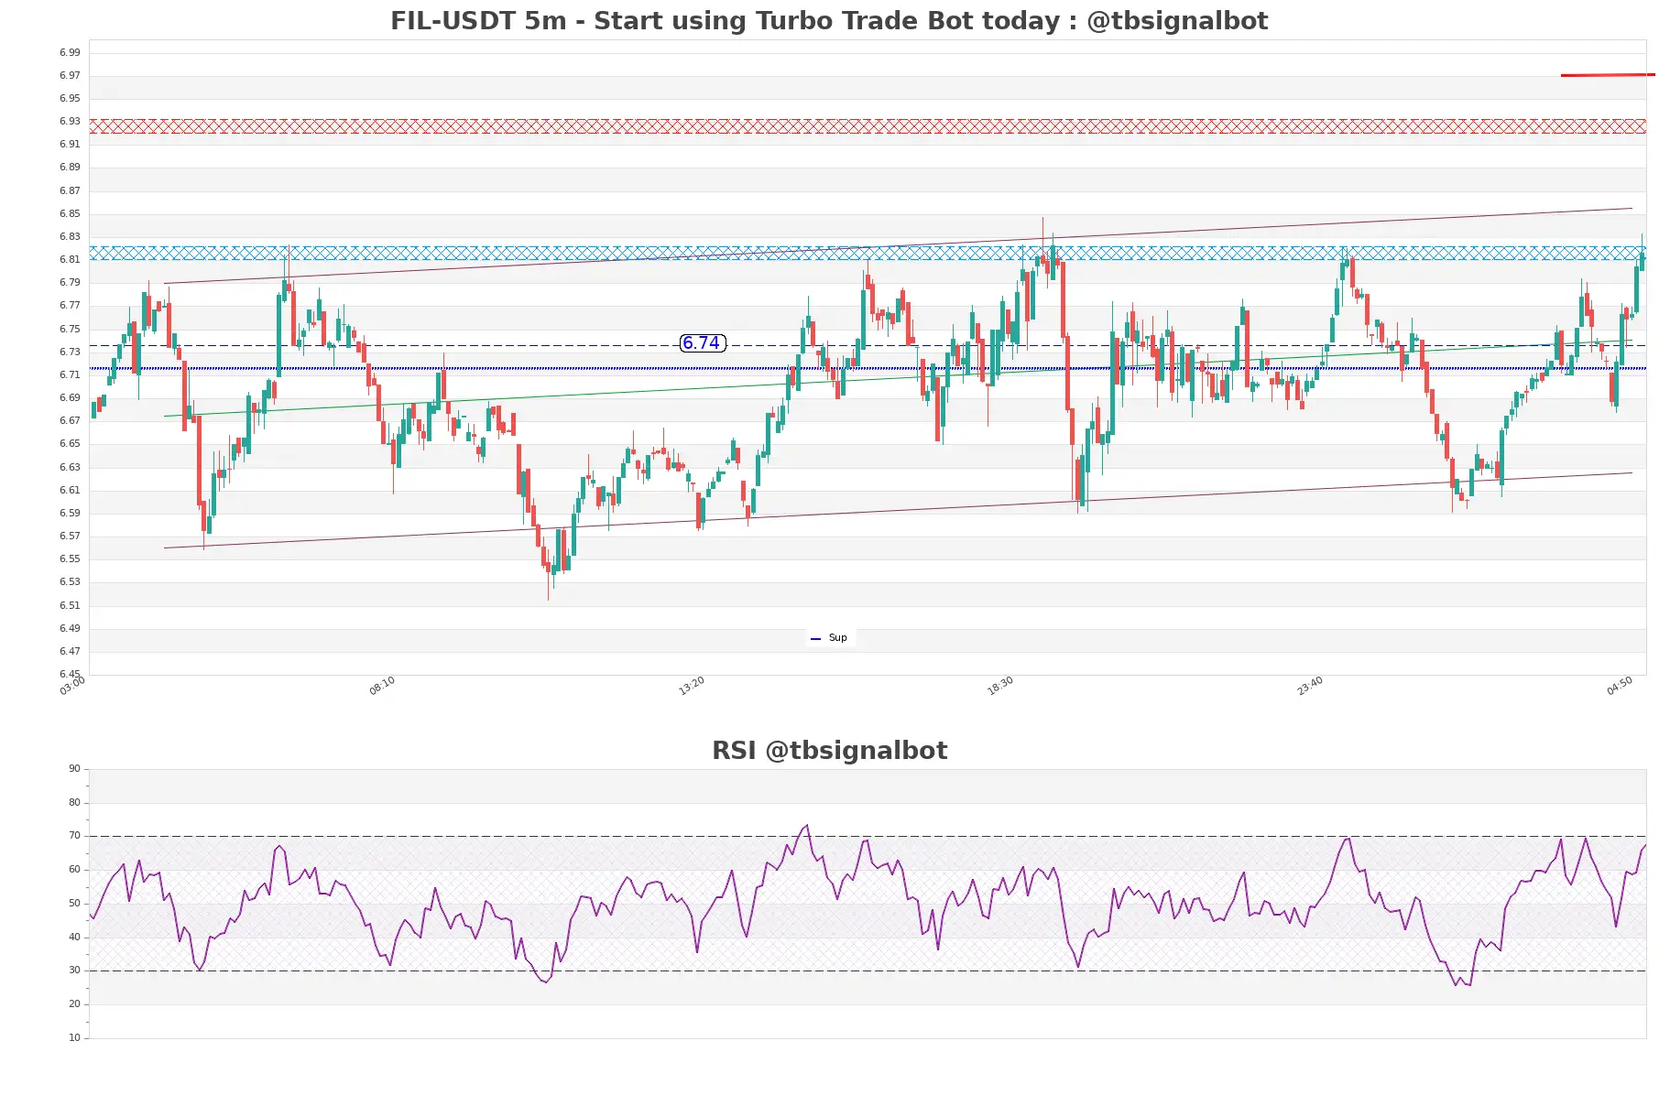1659x1106 pixels.
Task: Click the RSI axis label 30
Action: [74, 970]
